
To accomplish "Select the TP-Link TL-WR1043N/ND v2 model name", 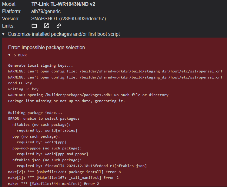I will click(63, 4).
